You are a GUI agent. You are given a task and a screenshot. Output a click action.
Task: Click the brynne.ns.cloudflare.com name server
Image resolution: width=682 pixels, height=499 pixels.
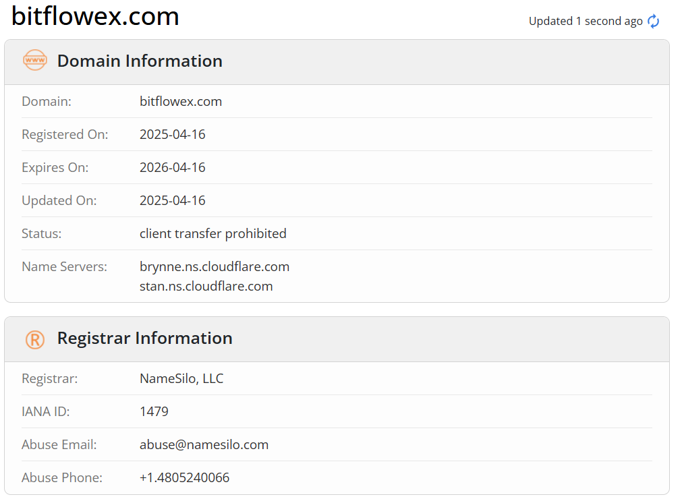coord(215,266)
